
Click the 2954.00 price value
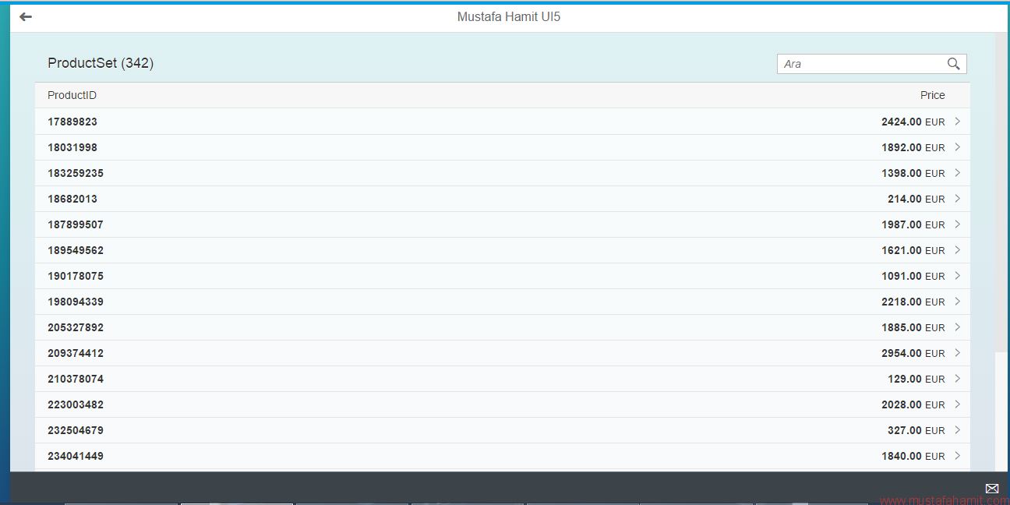click(902, 353)
